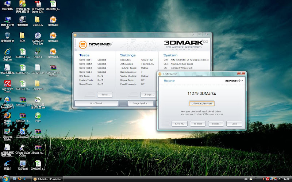Minimize the 3DMark03 main window
Image resolution: width=292 pixels, height=182 pixels.
pyautogui.click(x=195, y=34)
